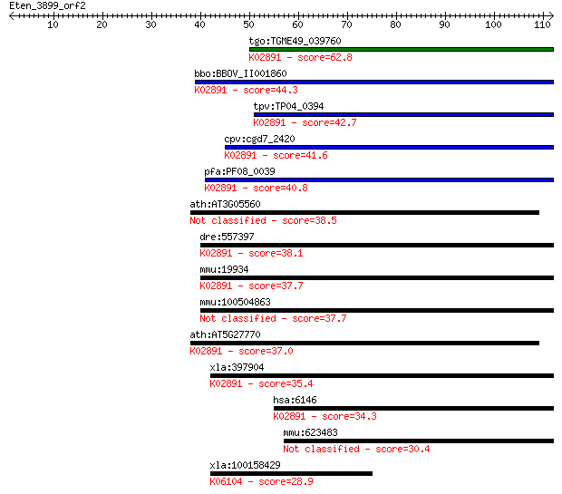The image size is (562, 494).
Task: Click the 70 label on the ruler
Action: click(x=346, y=24)
